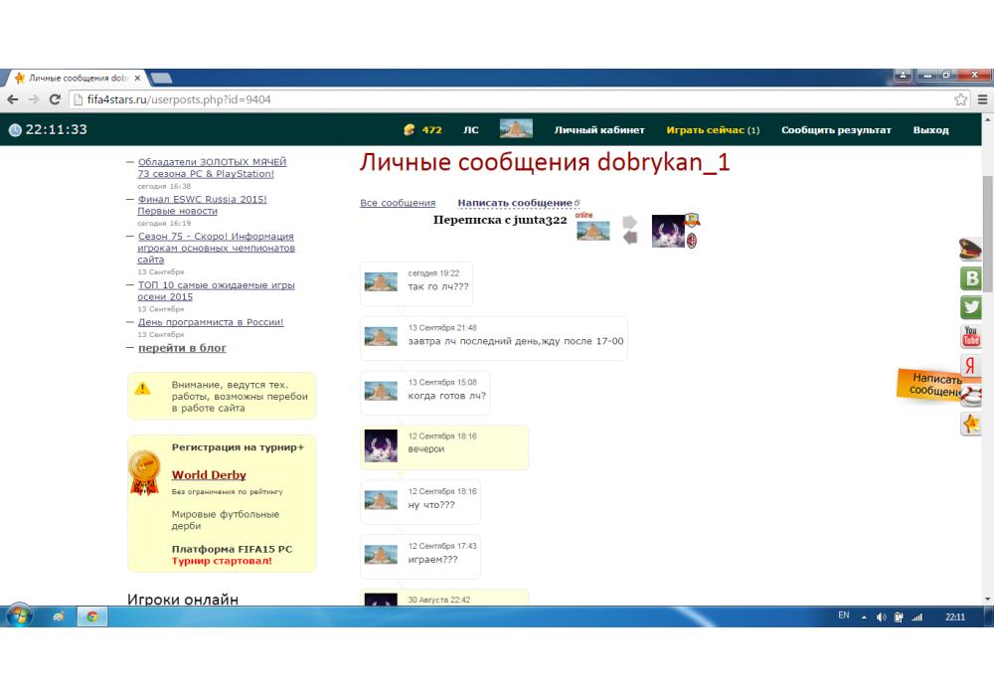Click the browser address bar URL field
The height and width of the screenshot is (696, 994).
click(497, 99)
